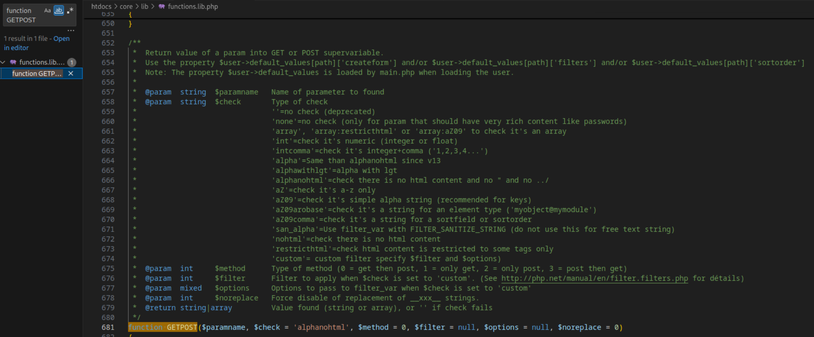Click '$check' doc param on line 658
The height and width of the screenshot is (337, 814).
(228, 102)
